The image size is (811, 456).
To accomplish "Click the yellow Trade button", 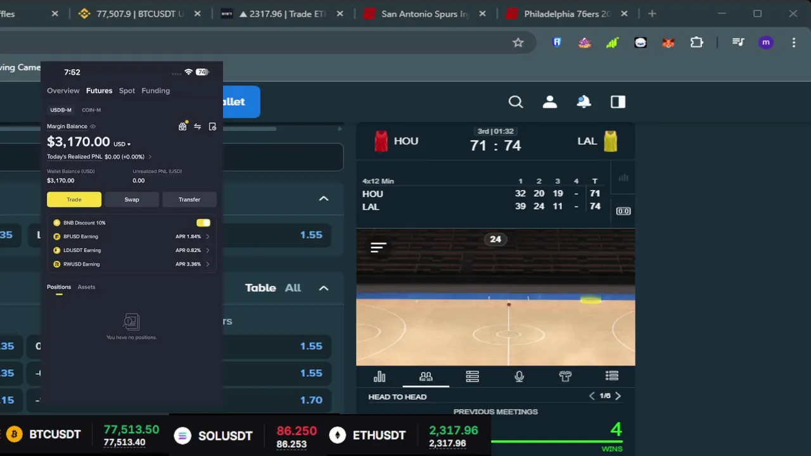I will (74, 199).
